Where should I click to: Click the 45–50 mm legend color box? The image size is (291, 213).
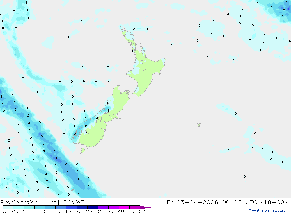point(135,207)
